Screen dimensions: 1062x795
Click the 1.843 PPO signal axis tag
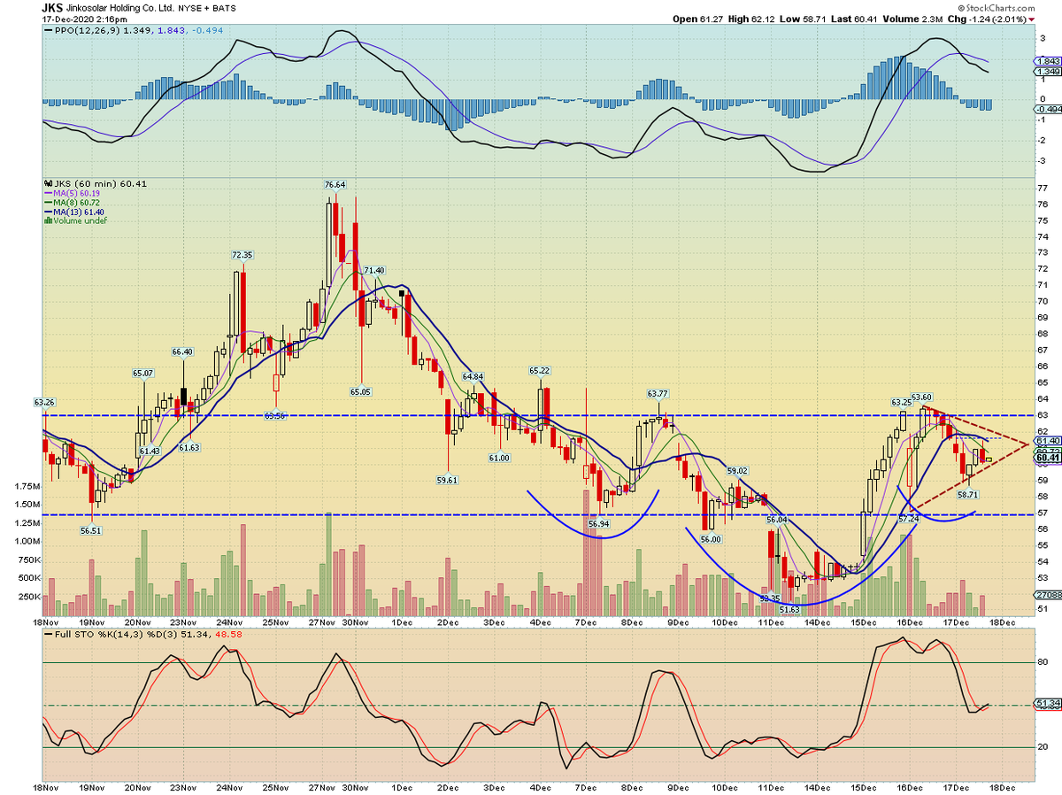click(1047, 60)
